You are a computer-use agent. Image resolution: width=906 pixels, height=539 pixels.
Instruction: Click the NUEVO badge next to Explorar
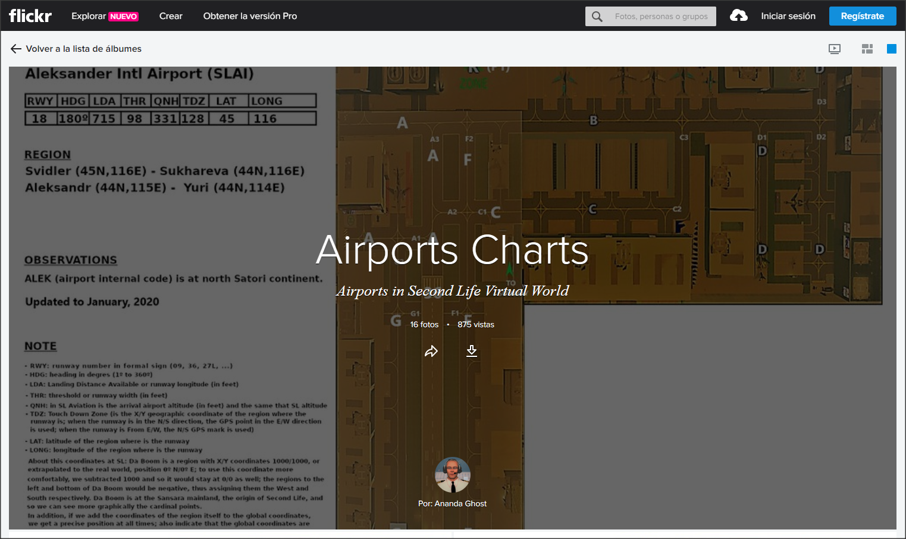click(x=124, y=17)
